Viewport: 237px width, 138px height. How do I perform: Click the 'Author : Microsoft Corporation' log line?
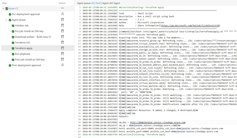(x=123, y=22)
